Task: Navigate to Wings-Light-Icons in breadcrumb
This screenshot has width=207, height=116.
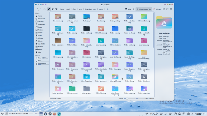Action: pyautogui.click(x=90, y=9)
